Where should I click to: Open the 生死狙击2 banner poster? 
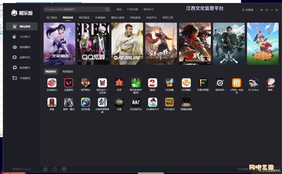coord(59,44)
